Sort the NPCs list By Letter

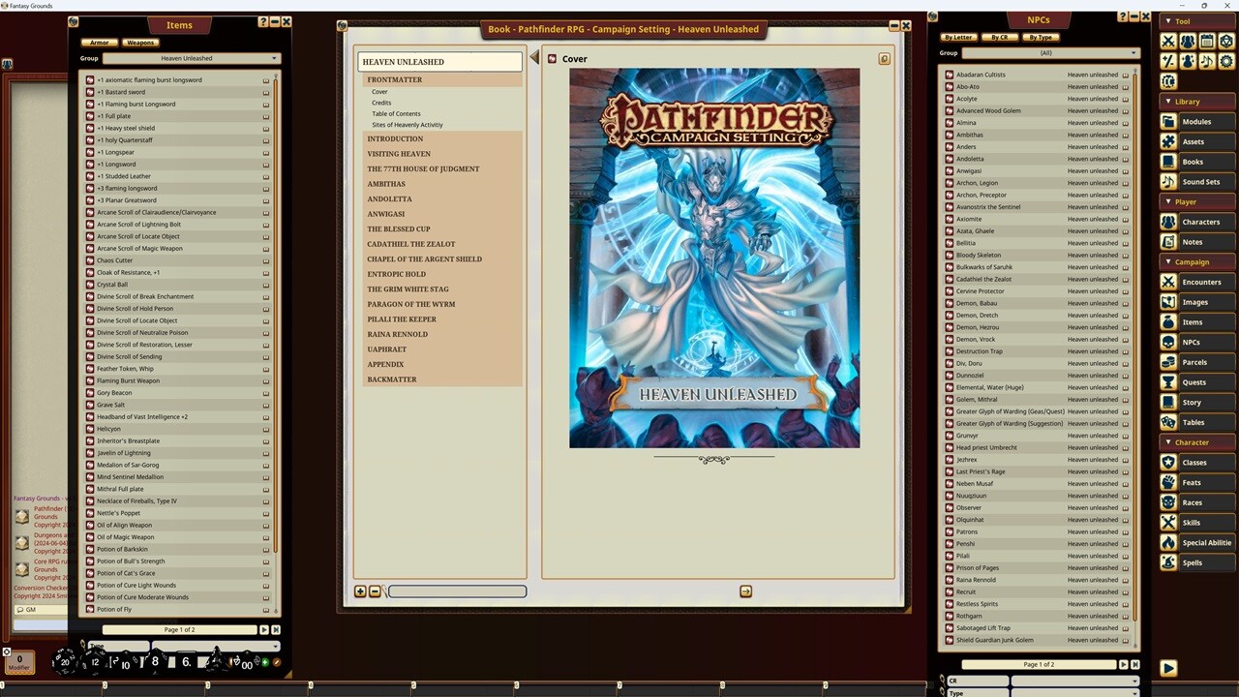tap(957, 37)
